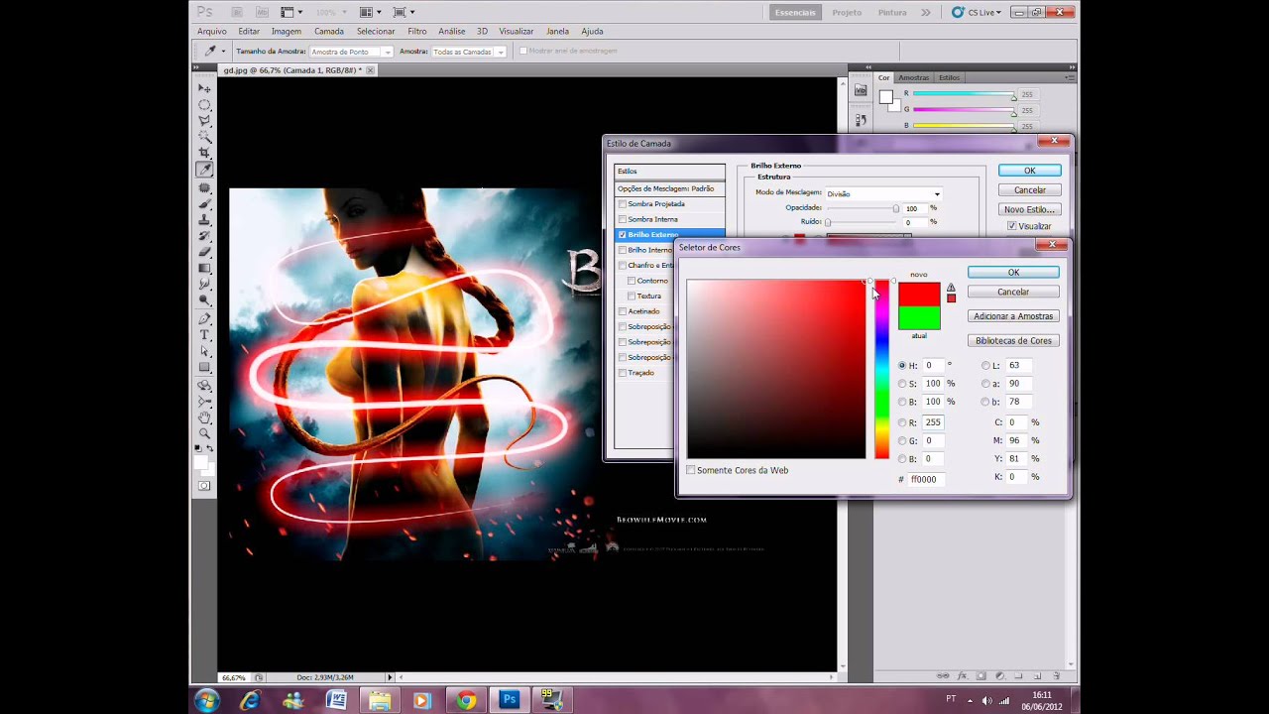Open Chrome from the taskbar
1269x714 pixels.
point(466,700)
